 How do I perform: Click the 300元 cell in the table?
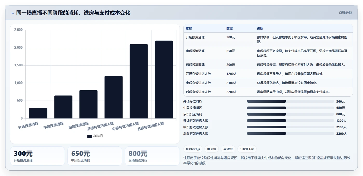coord(231,37)
